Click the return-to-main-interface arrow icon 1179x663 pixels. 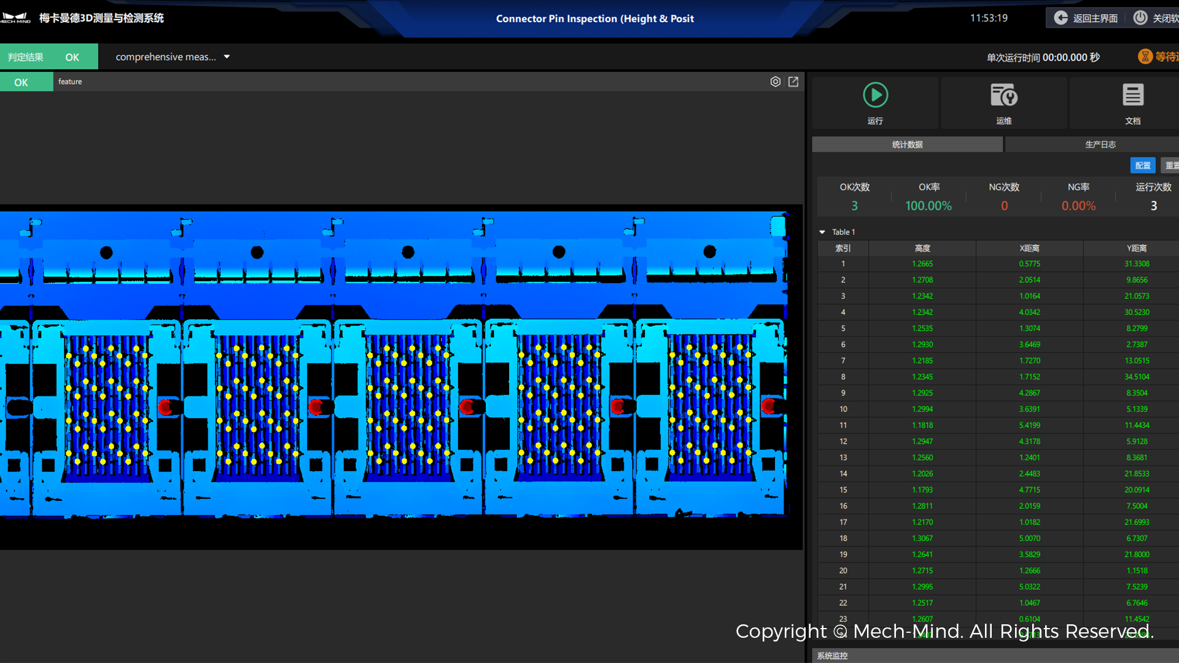pos(1061,18)
